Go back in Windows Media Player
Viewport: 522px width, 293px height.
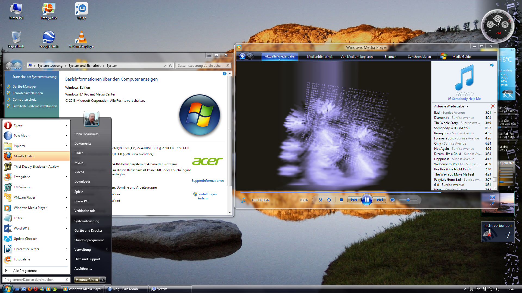click(x=242, y=56)
